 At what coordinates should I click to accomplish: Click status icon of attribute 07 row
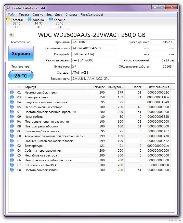pyautogui.click(x=12, y=112)
